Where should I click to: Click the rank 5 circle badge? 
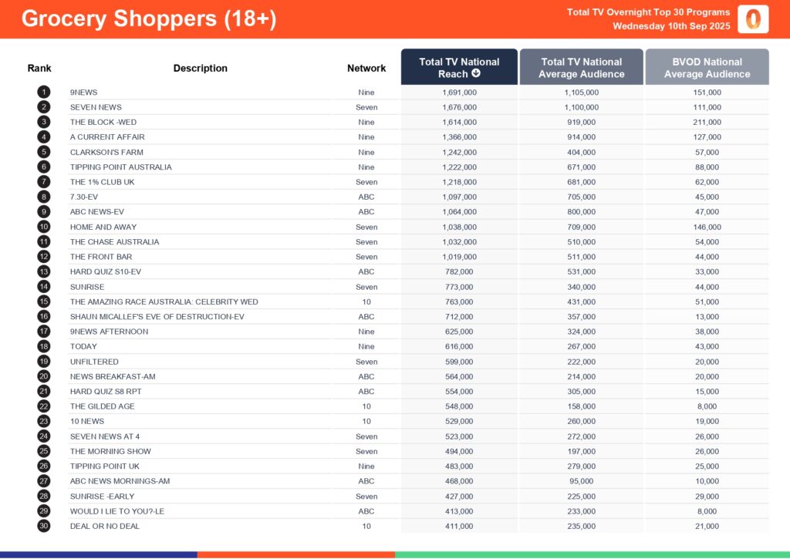click(x=43, y=152)
